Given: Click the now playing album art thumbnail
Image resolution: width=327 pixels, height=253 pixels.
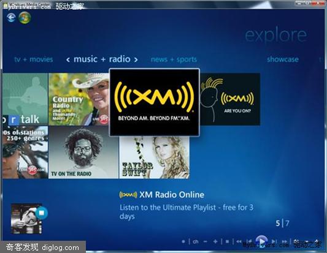Looking at the screenshot, I should click(x=26, y=219).
